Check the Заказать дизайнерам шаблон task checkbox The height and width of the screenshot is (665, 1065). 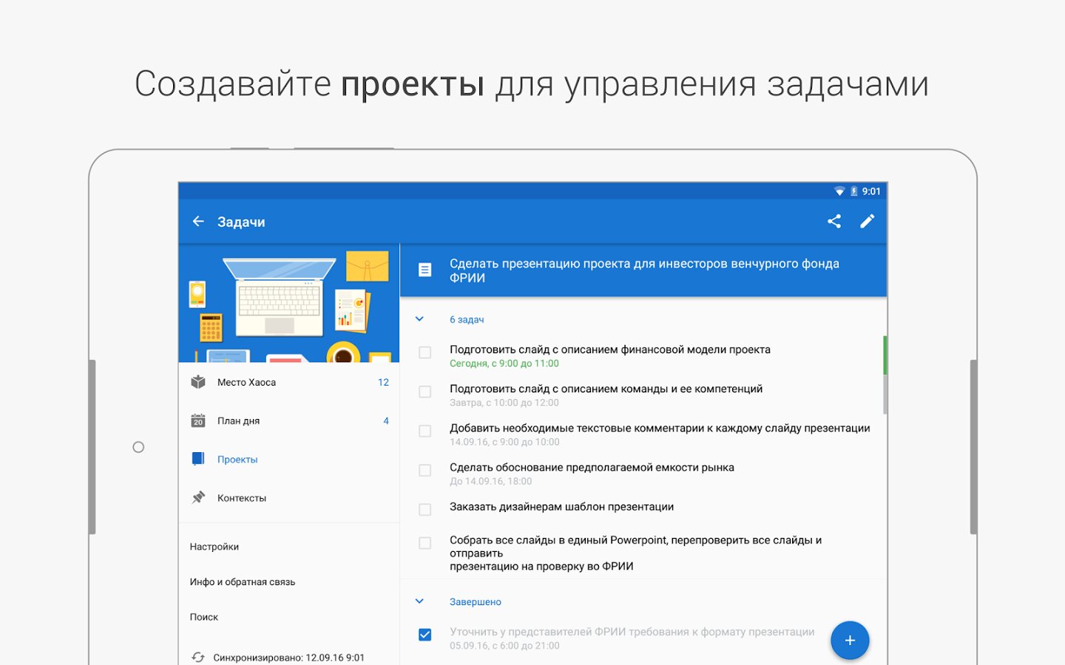[425, 510]
